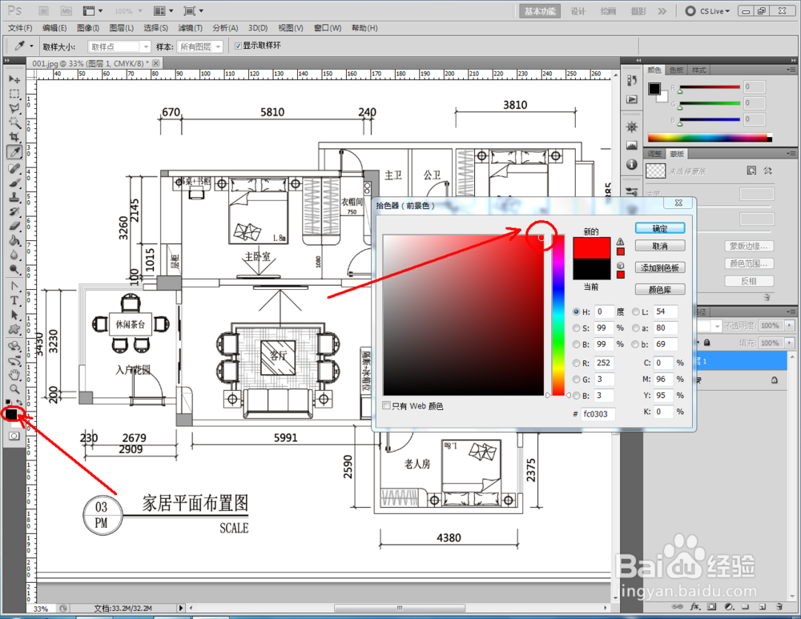Image resolution: width=801 pixels, height=619 pixels.
Task: Click the web-safe color cube icon
Action: click(620, 266)
